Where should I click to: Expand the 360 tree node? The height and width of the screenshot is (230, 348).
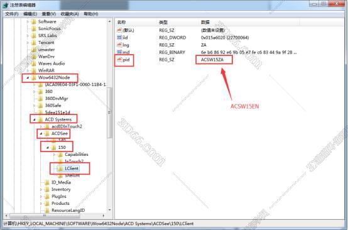coord(34,92)
